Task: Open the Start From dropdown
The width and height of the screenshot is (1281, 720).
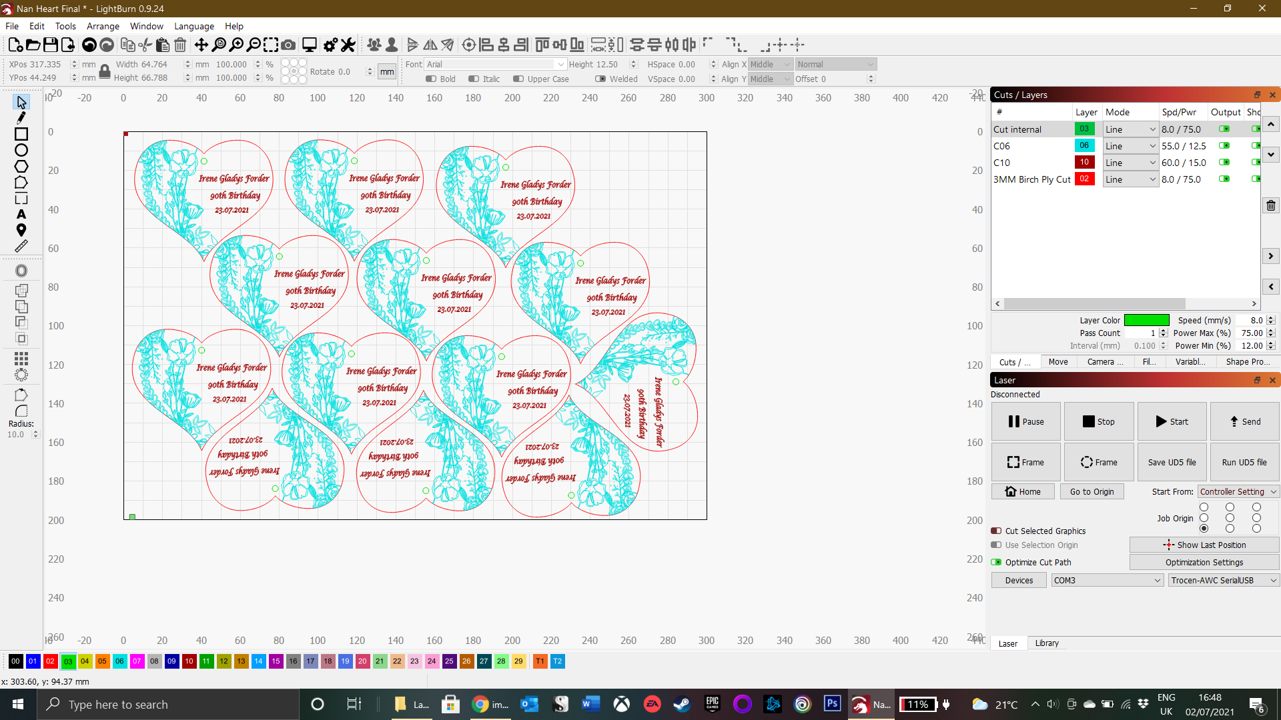Action: pos(1238,491)
